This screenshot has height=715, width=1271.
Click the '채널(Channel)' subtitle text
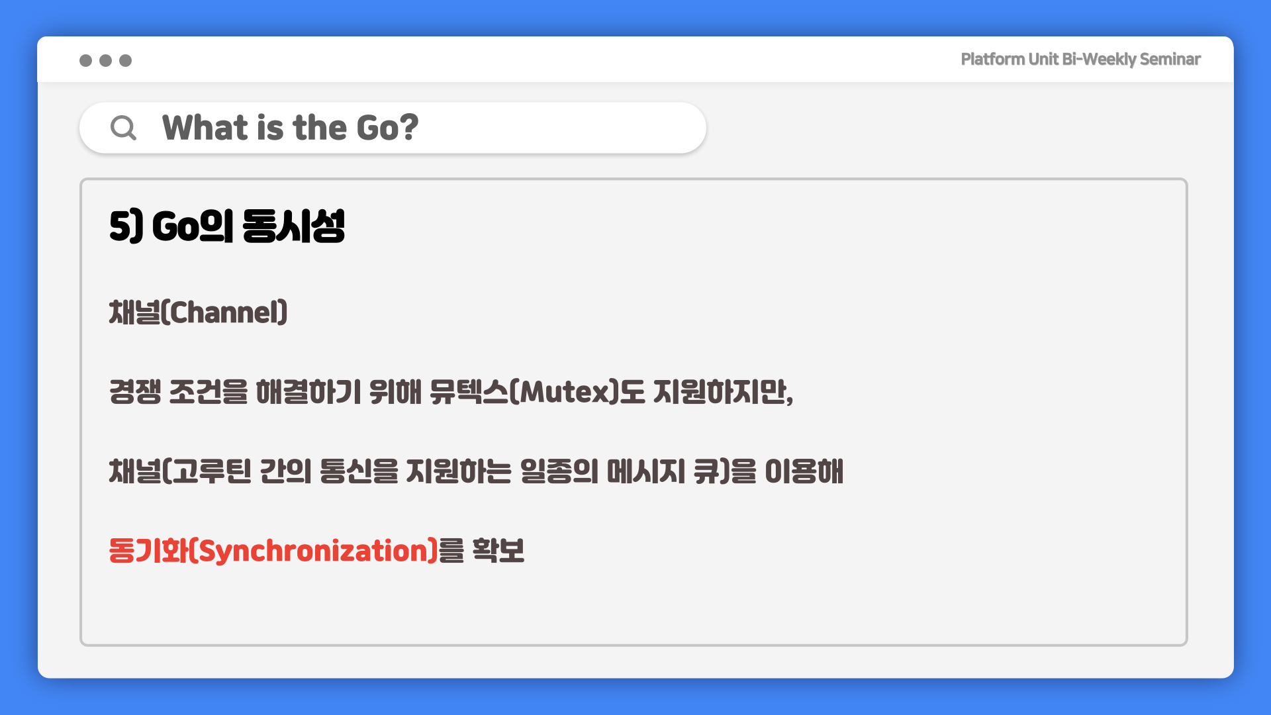(x=199, y=312)
